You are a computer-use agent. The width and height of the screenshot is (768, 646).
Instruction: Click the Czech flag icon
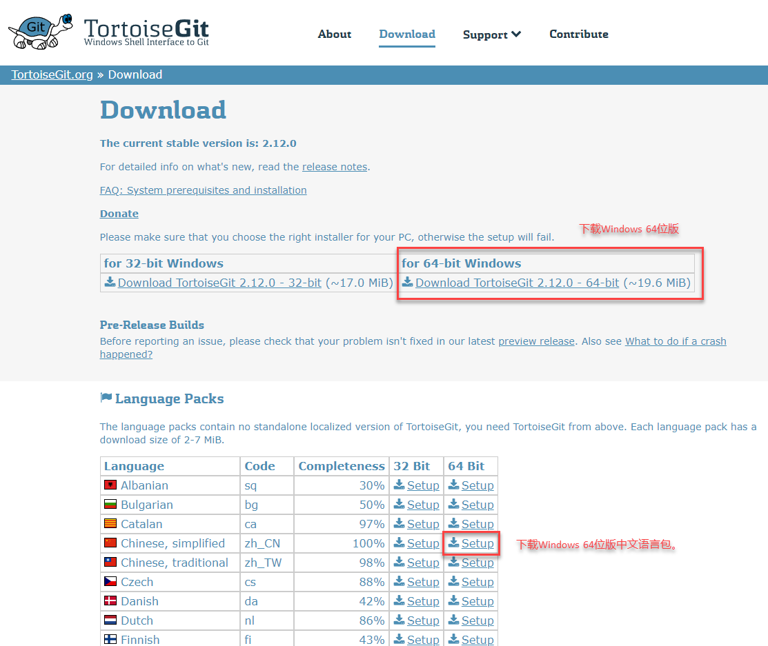(x=110, y=581)
